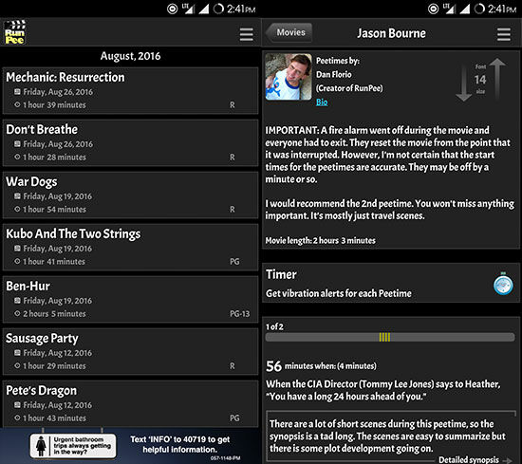Open Don't Breathe movie entry
522x464 pixels.
click(130, 142)
